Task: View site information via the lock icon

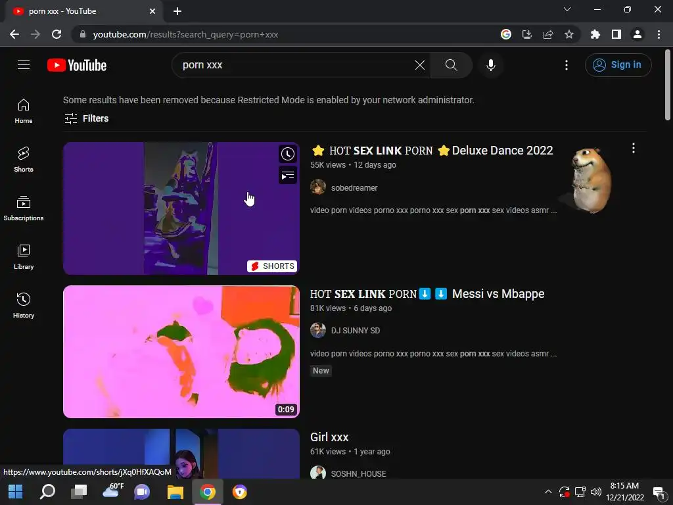Action: pyautogui.click(x=83, y=34)
